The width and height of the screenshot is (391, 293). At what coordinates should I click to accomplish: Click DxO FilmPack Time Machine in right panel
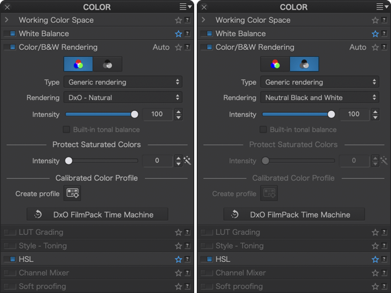tap(295, 214)
